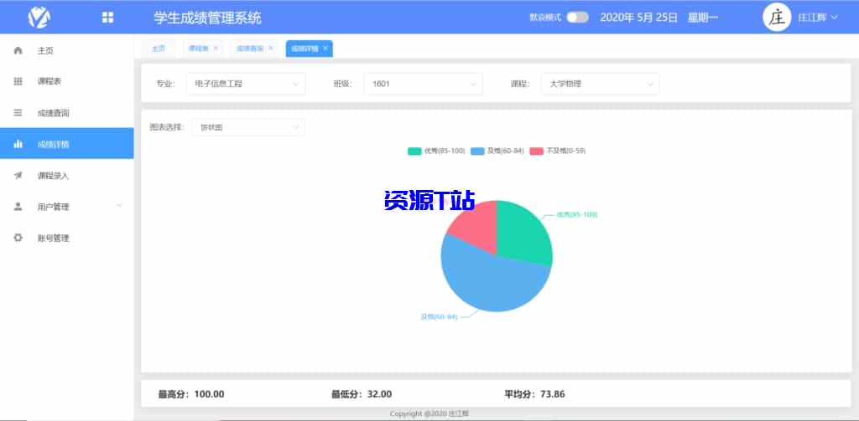This screenshot has height=421, width=859.
Task: Click the 最低分: 32.00 value
Action: tap(362, 394)
